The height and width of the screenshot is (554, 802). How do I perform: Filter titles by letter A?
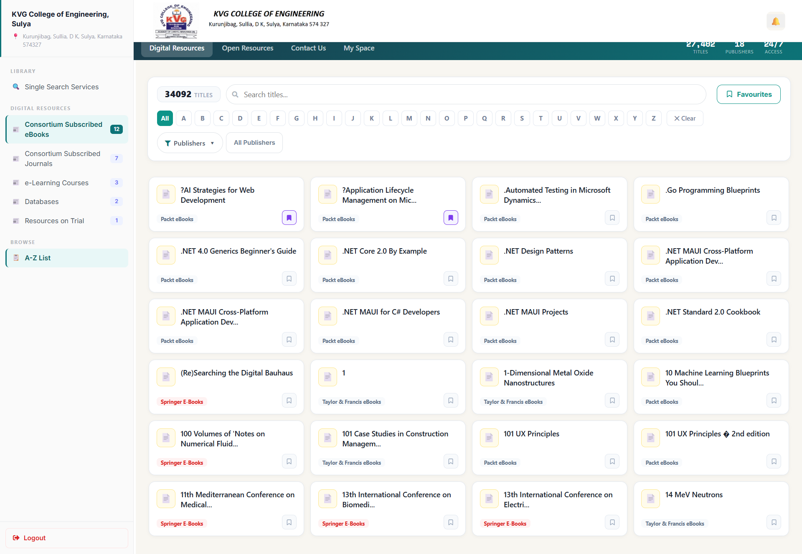tap(184, 118)
